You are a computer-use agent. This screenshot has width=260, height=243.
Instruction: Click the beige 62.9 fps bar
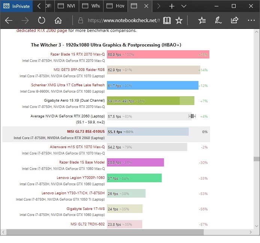coord(153,70)
